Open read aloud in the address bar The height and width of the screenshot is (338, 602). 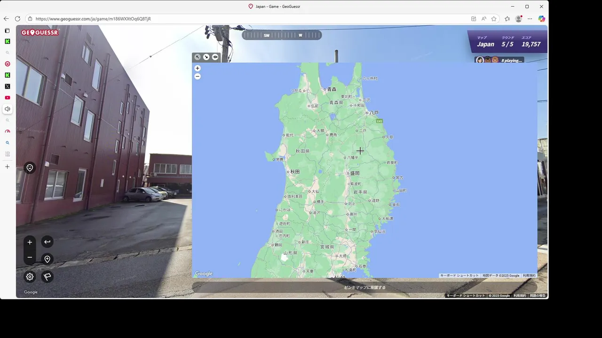pyautogui.click(x=483, y=19)
